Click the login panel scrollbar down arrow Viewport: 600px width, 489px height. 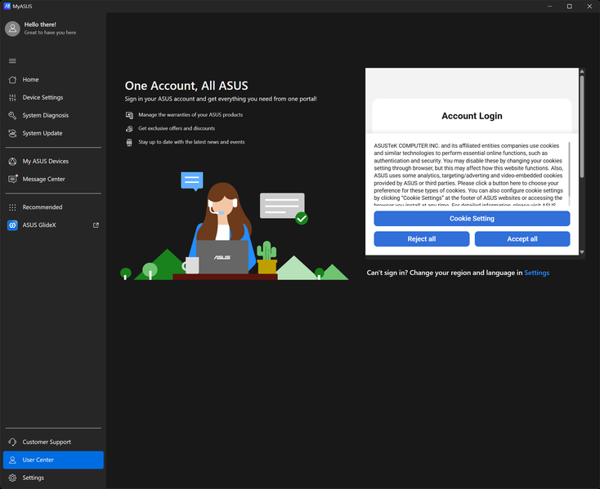(x=582, y=252)
